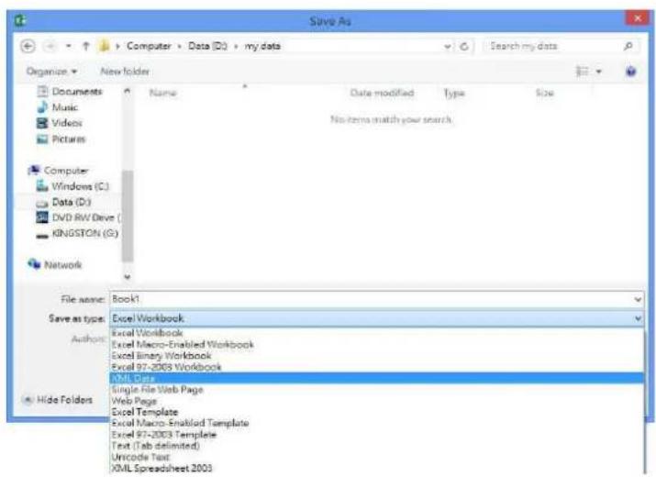Screen dimensions: 656x477
Task: Sort by Name column header
Action: [x=163, y=93]
